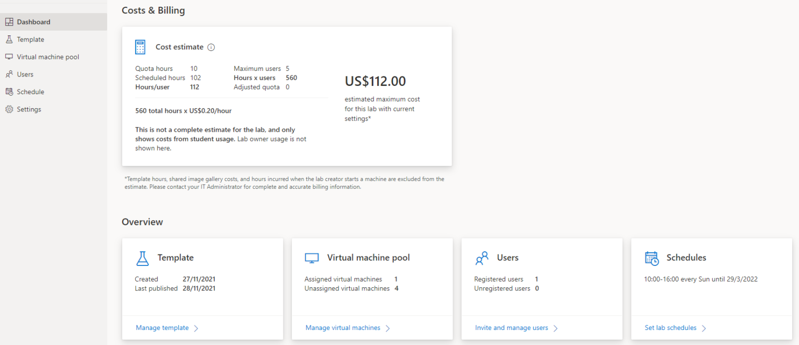Open the Settings gear icon
This screenshot has width=799, height=345.
[9, 109]
